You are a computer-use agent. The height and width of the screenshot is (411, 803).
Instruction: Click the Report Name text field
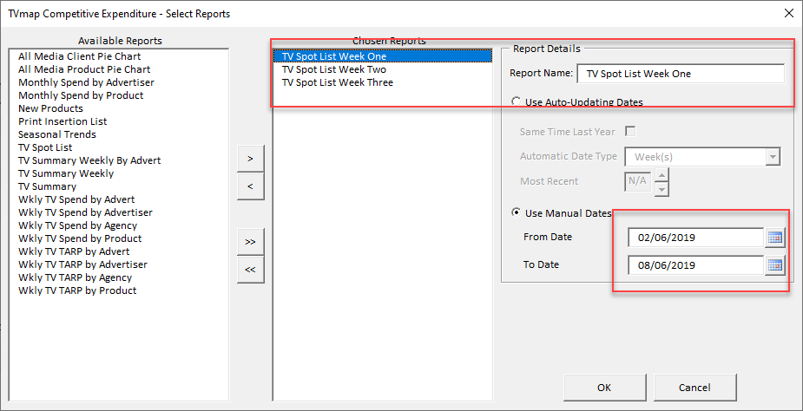pos(681,74)
